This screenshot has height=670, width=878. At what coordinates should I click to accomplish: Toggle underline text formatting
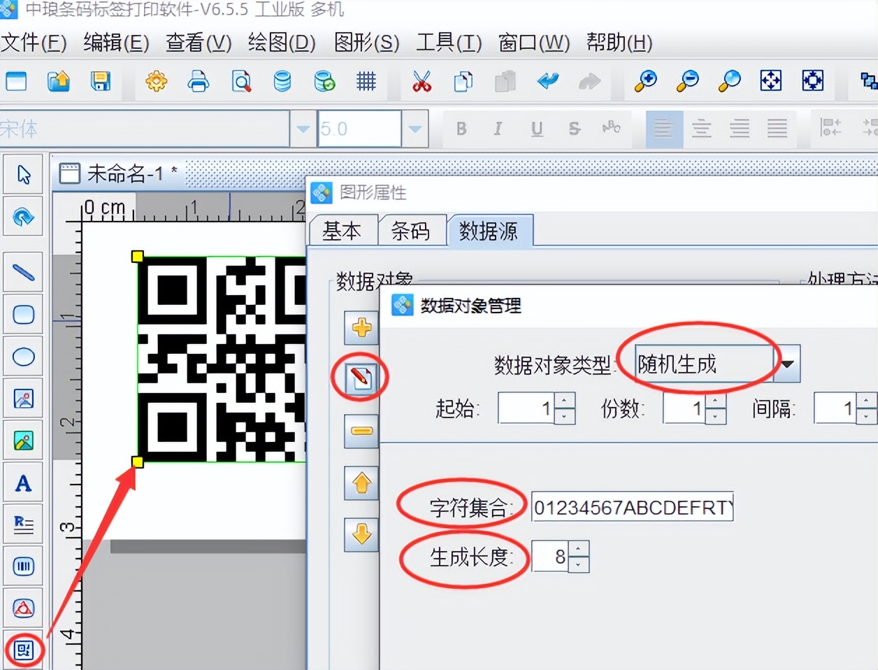(x=537, y=129)
